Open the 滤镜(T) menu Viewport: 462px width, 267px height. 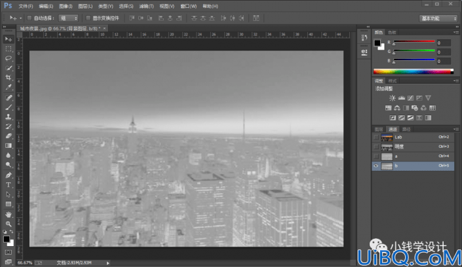146,6
